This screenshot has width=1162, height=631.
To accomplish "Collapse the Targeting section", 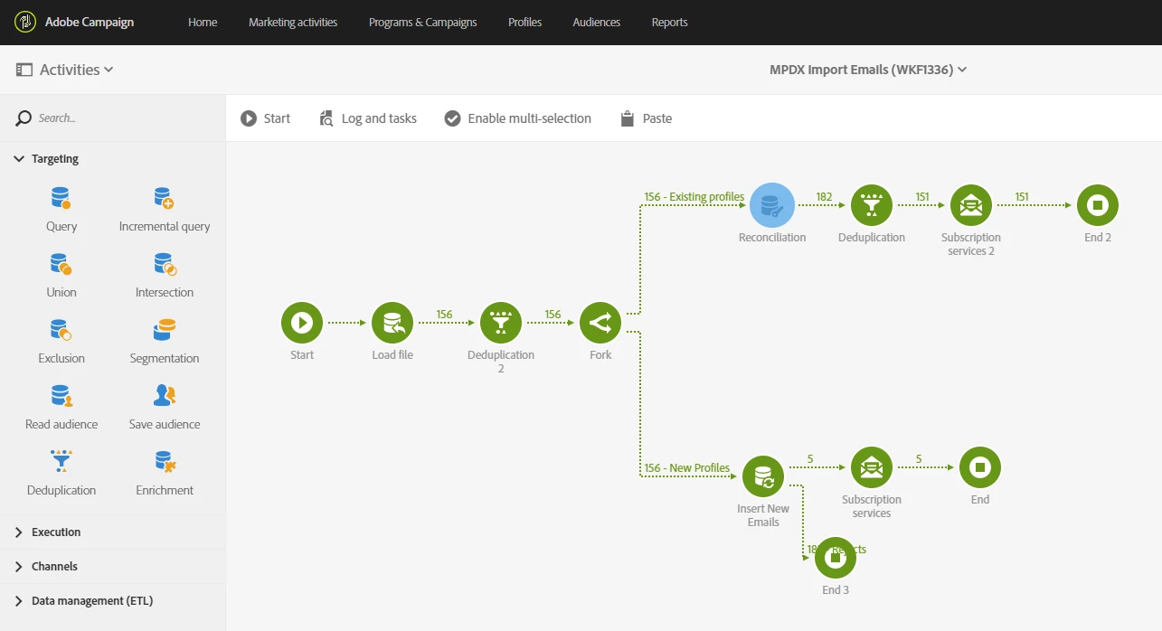I will [x=20, y=159].
